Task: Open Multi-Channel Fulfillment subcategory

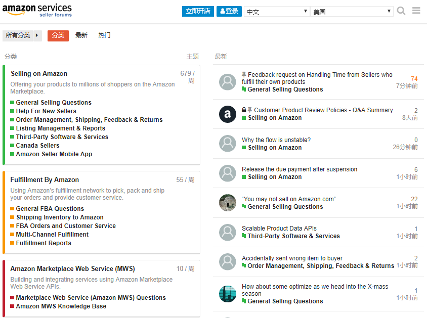Action: pos(52,235)
